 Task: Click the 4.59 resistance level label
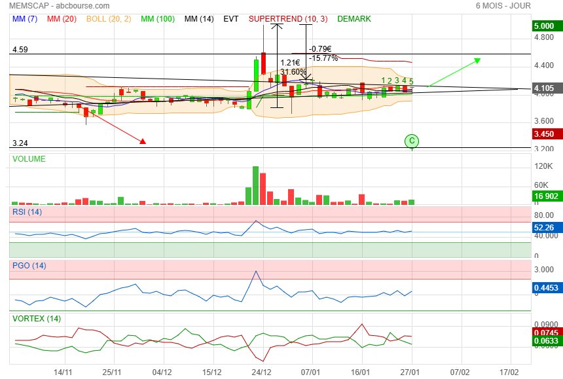click(x=20, y=50)
